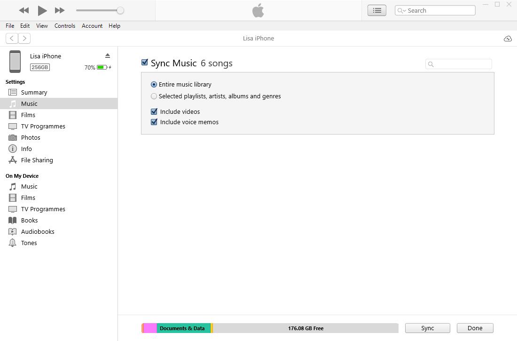Open the Help menu
Screen dimensions: 517x341
coord(114,26)
